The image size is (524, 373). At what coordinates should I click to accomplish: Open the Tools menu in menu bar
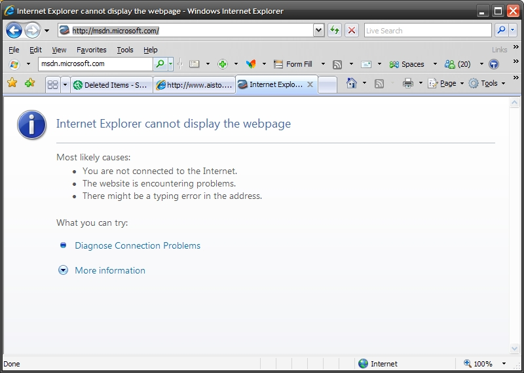point(125,50)
